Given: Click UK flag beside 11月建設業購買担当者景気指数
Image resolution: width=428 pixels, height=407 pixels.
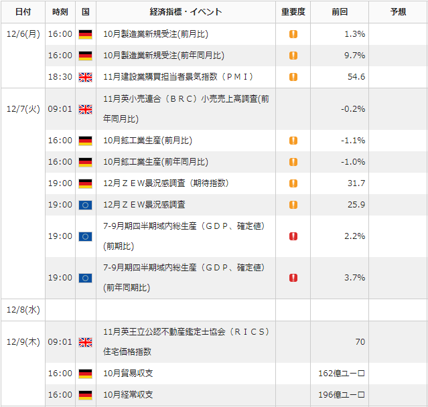Looking at the screenshot, I should (86, 77).
